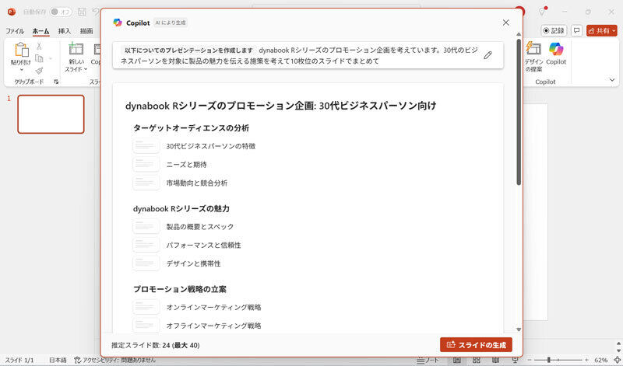This screenshot has width=623, height=366.
Task: Click the outline scroll-up arrow in Copilot dialog
Action: pos(519,34)
